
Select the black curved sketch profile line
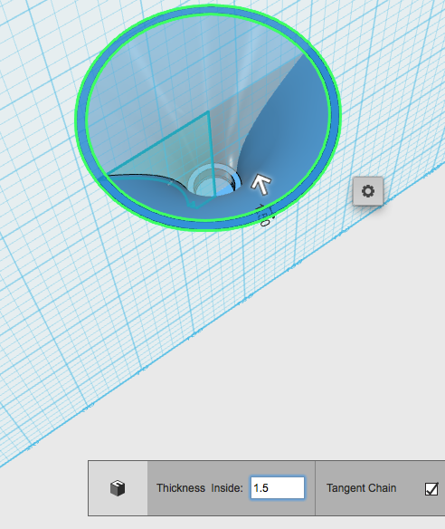point(152,178)
